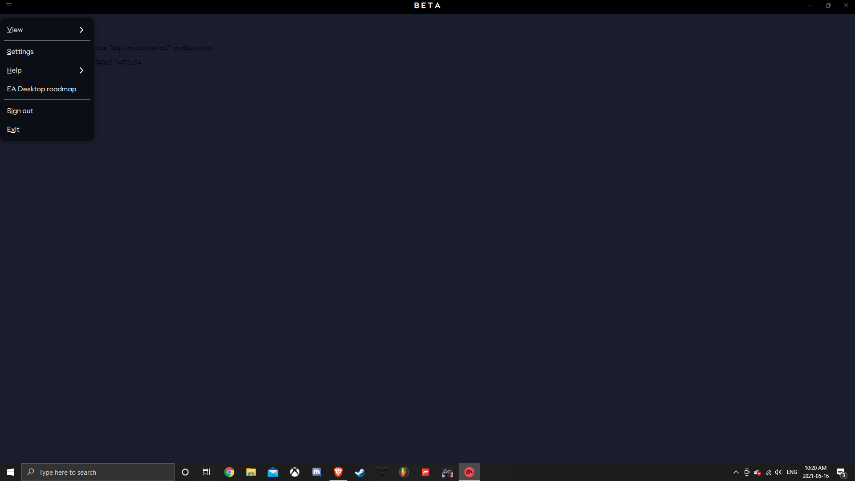Open the Windows Start menu
Screen dimensions: 855x481
tap(11, 472)
